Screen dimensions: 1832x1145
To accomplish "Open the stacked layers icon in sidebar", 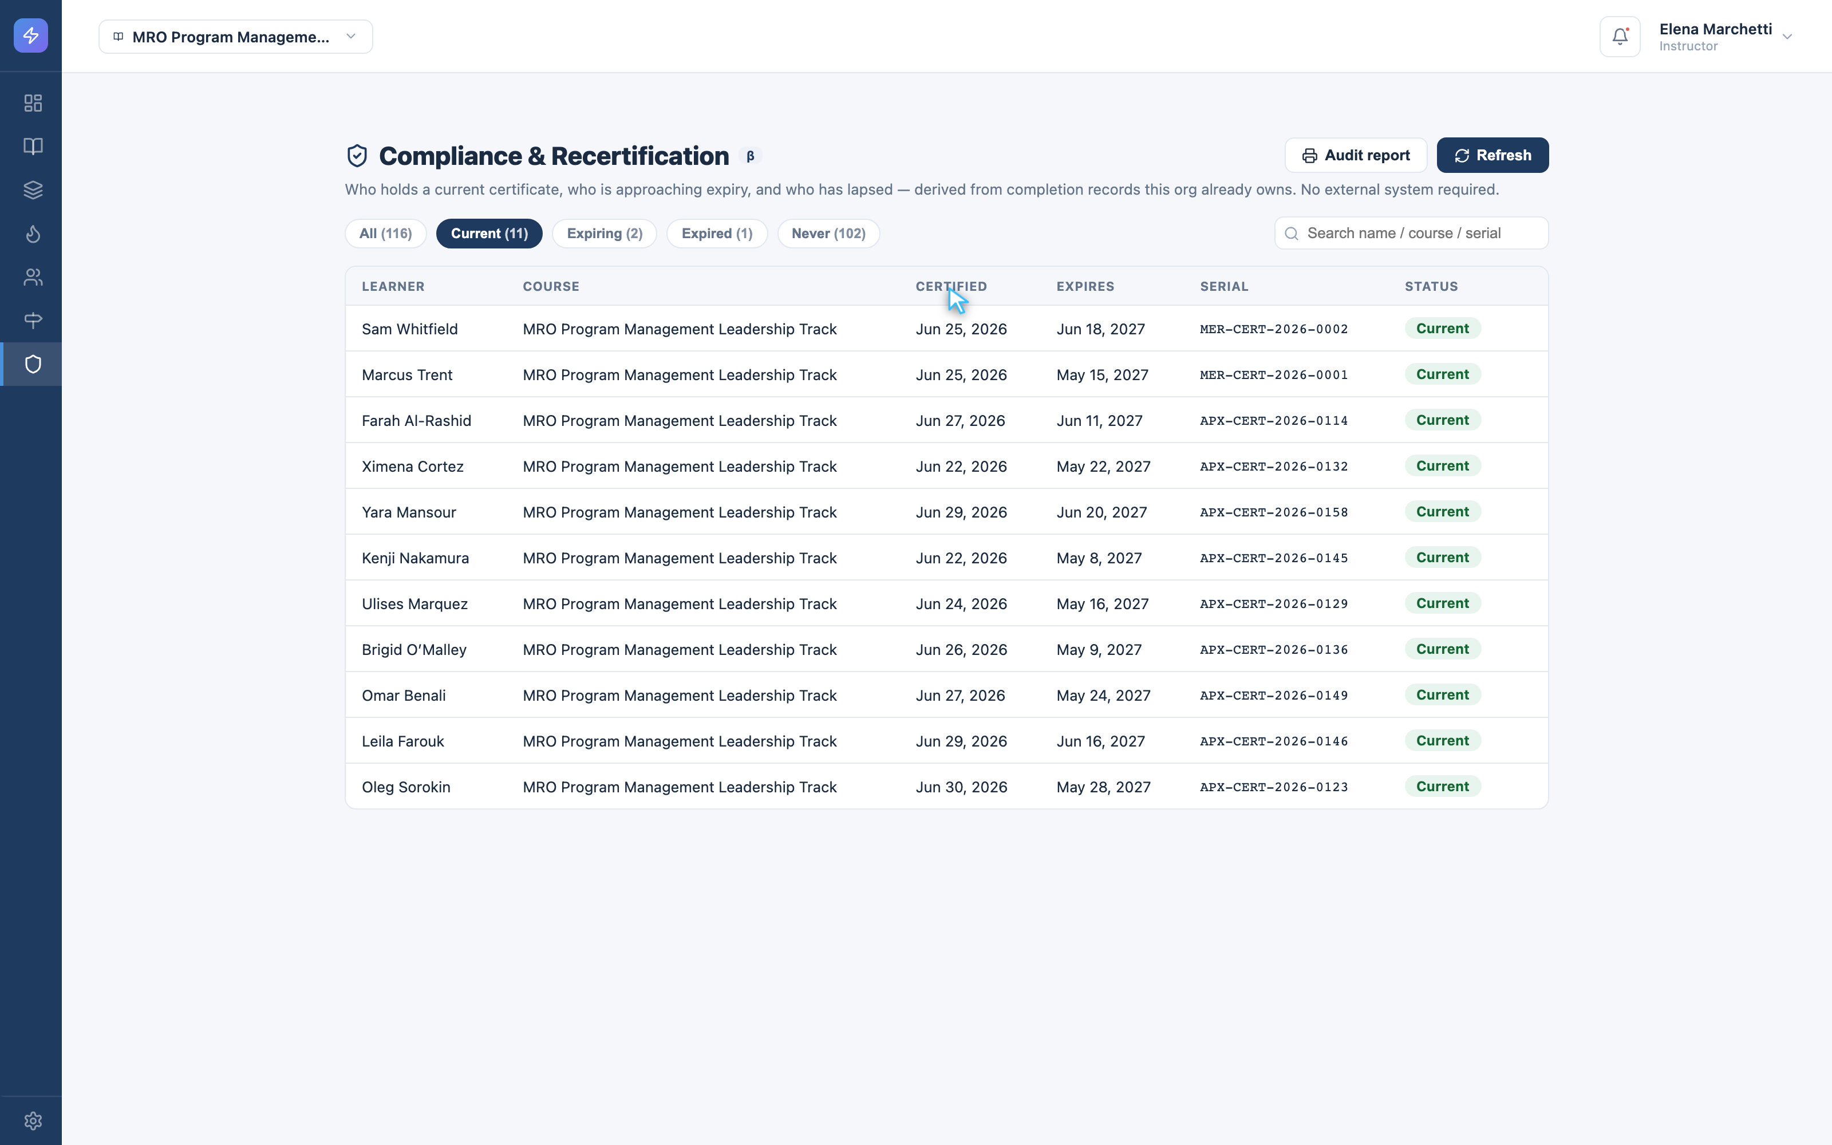I will pos(33,190).
